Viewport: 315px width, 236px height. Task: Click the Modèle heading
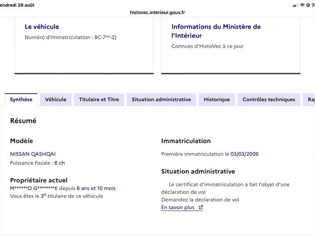click(22, 141)
